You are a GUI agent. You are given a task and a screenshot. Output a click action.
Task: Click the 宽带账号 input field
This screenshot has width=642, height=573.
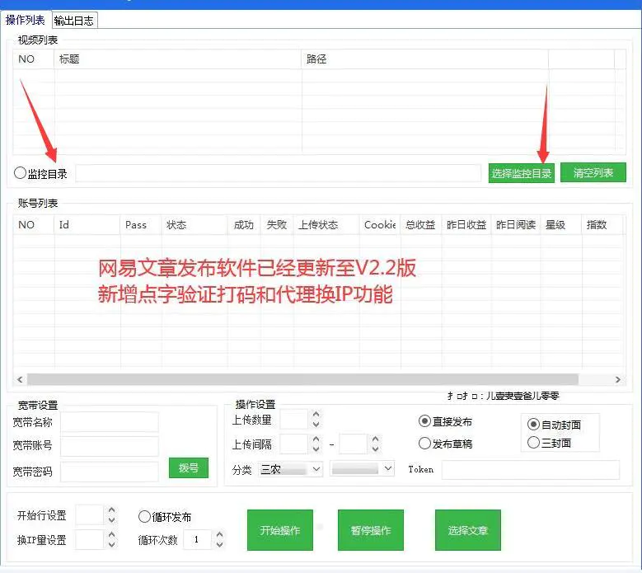tap(110, 446)
